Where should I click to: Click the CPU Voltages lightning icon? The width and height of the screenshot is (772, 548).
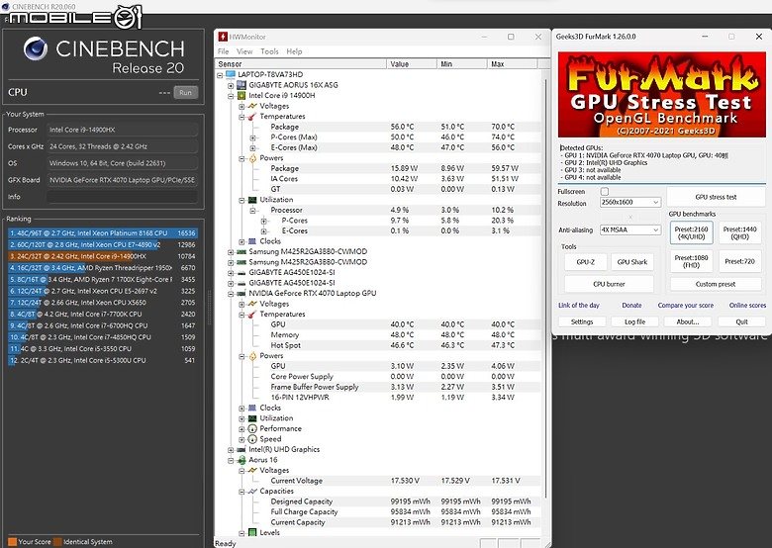tap(252, 106)
